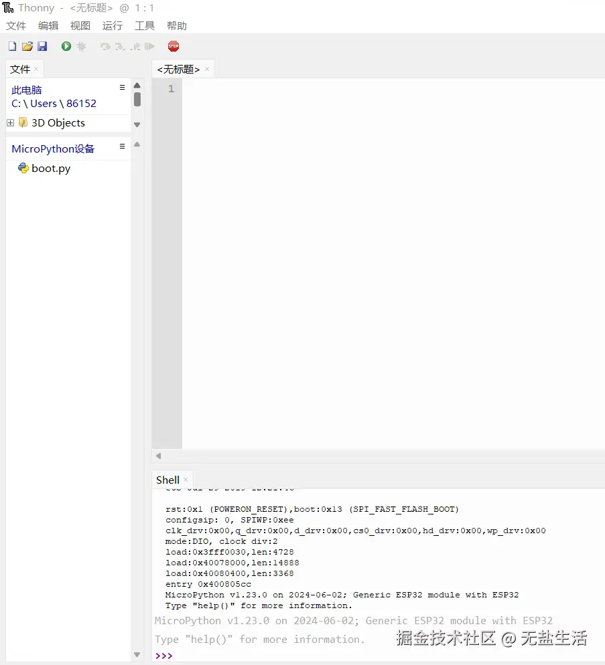This screenshot has height=665, width=605.
Task: Click the 'entry 0x400805cc' shell line
Action: click(x=208, y=585)
